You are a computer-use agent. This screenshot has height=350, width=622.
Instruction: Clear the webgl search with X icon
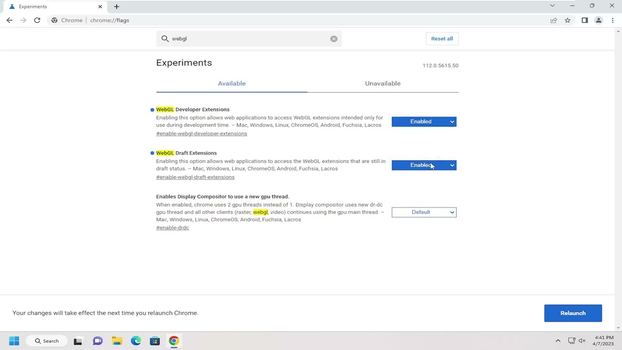coord(334,39)
